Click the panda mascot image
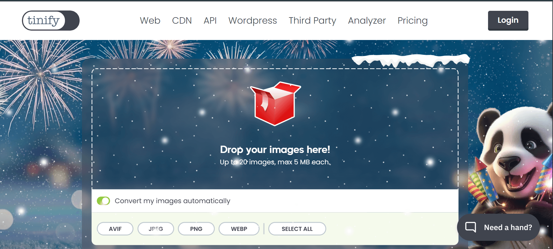The image size is (553, 249). [512, 158]
